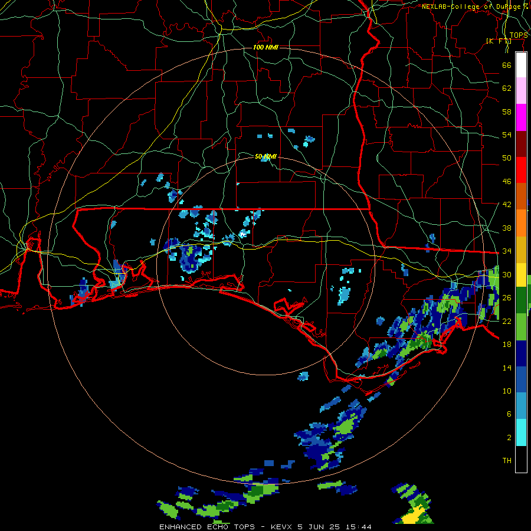Pick the light green legend swatch
Image resolution: width=531 pixels, height=531 pixels.
[521, 327]
